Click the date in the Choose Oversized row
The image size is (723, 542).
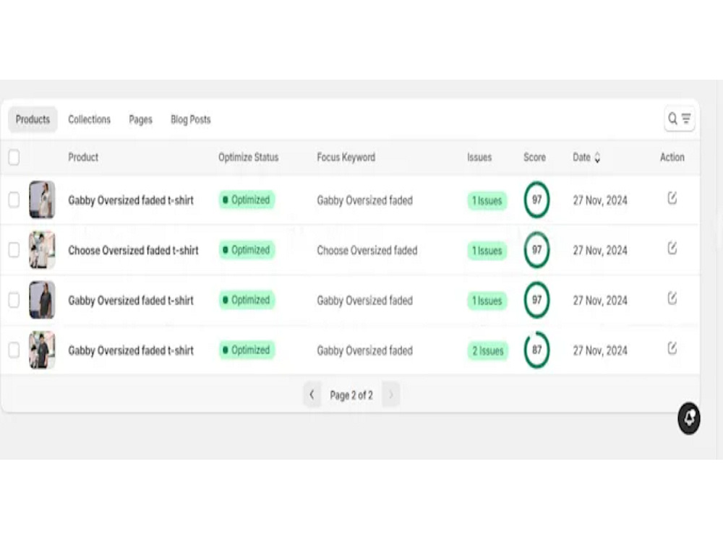[x=600, y=250]
